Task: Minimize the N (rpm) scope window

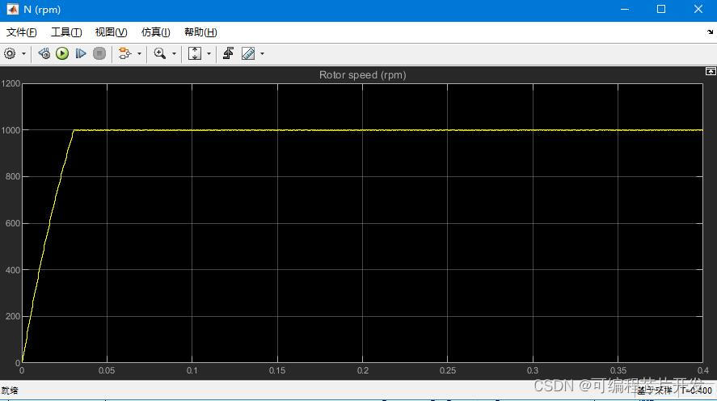Action: tap(625, 10)
